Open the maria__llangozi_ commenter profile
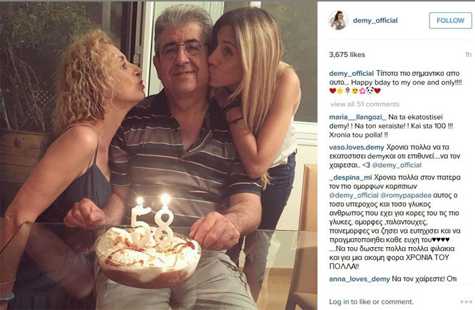The height and width of the screenshot is (310, 475). coord(358,117)
